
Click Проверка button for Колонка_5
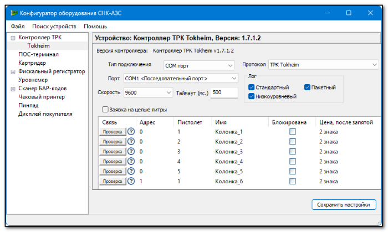click(x=113, y=171)
